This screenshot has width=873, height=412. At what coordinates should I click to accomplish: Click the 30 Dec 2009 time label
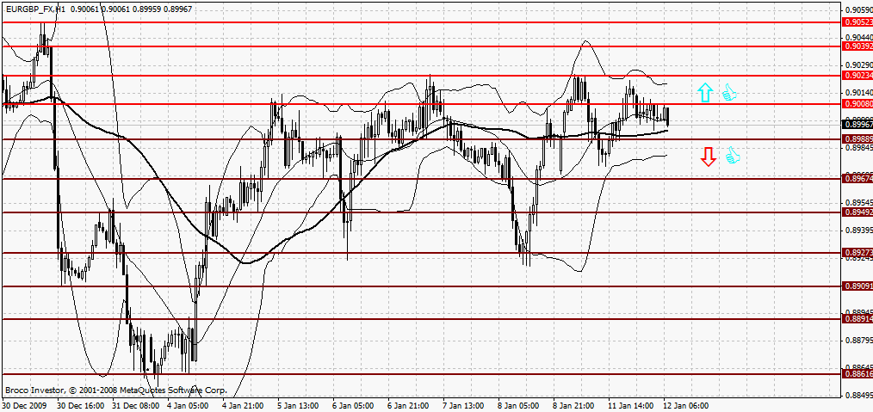pos(24,403)
